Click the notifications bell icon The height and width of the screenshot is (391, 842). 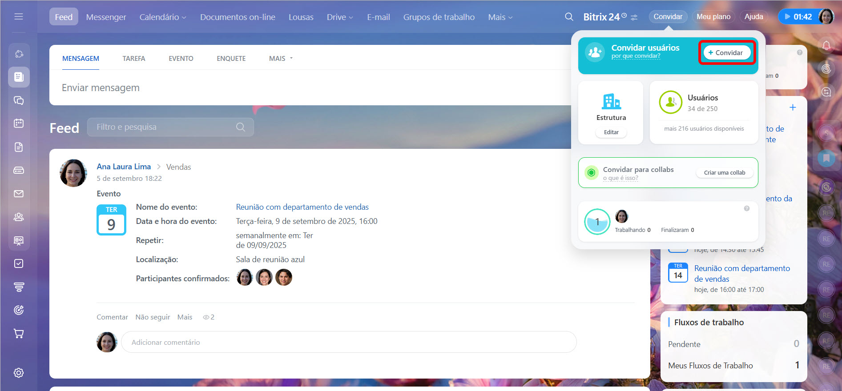[x=826, y=45]
